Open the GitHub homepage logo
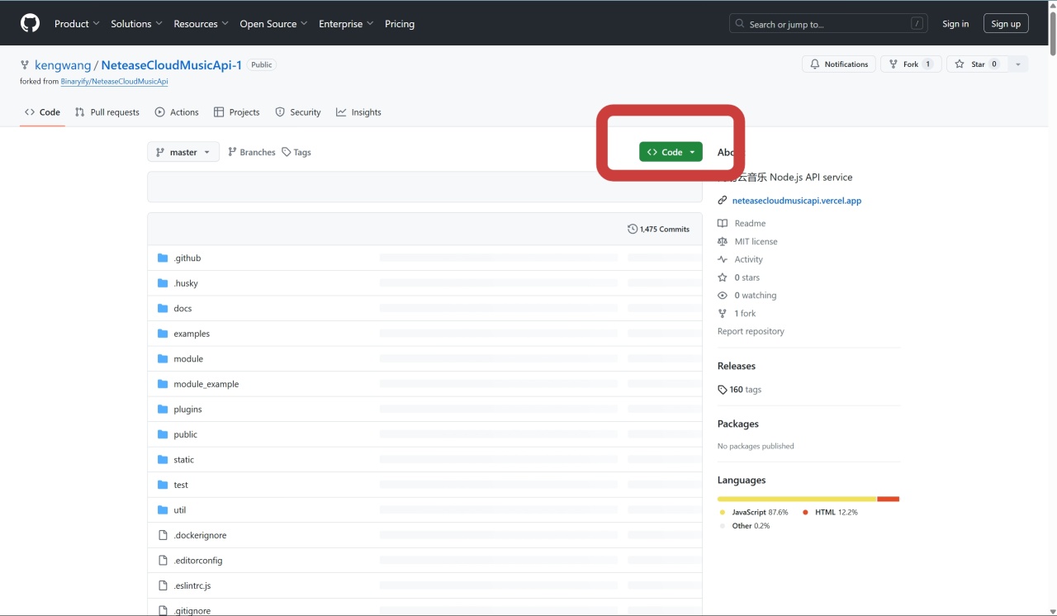The width and height of the screenshot is (1057, 616). click(x=30, y=23)
